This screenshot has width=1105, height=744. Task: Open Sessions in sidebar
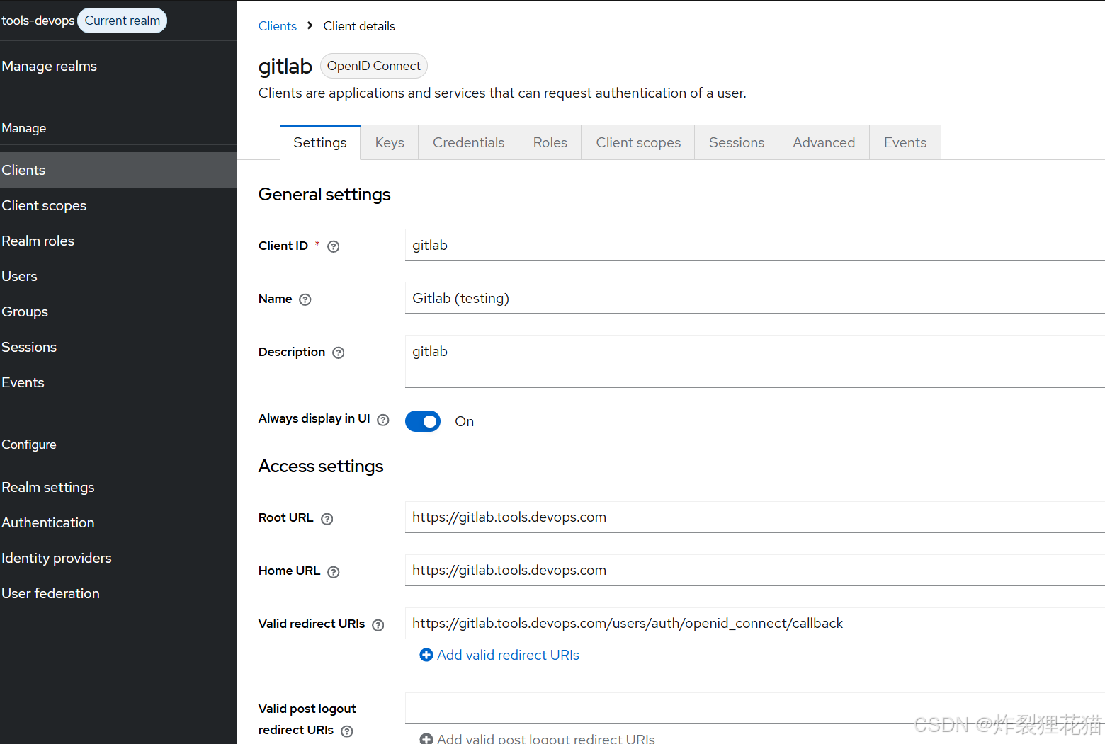(x=118, y=347)
